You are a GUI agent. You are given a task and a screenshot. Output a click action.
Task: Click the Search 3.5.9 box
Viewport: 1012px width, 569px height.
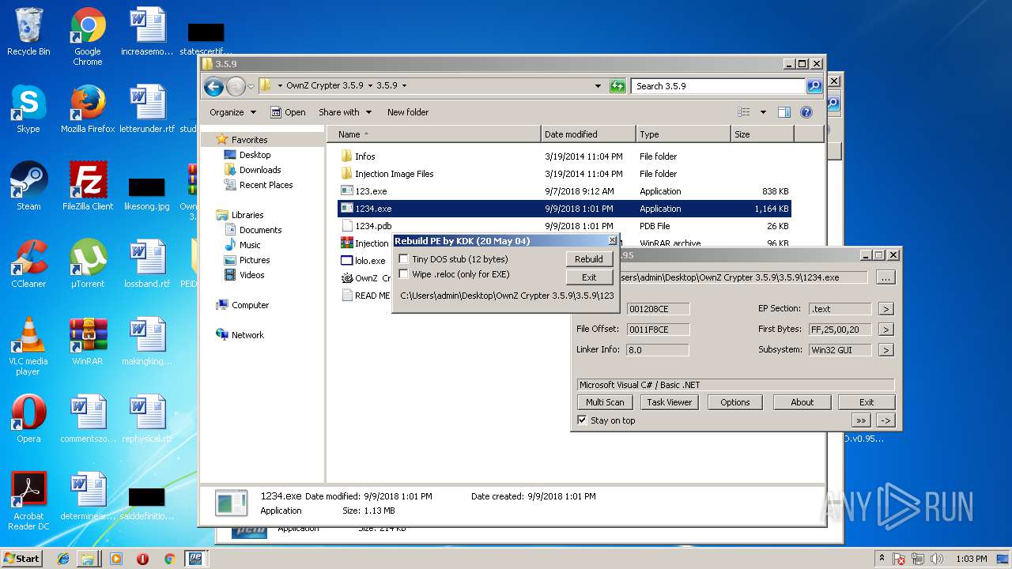pos(719,86)
